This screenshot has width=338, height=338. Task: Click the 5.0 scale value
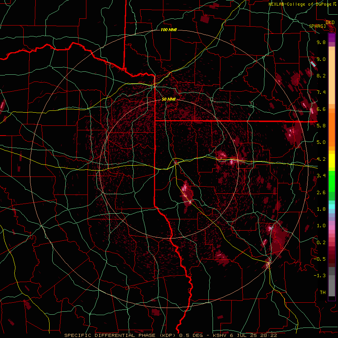(321, 142)
